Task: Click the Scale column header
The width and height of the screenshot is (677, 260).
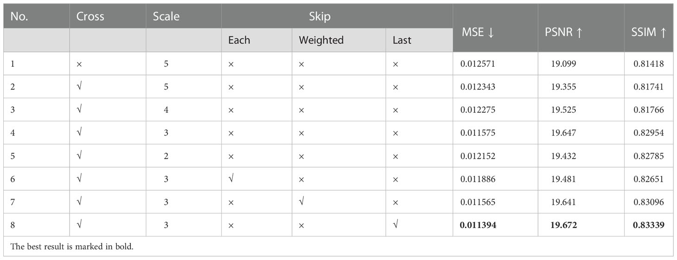Action: click(166, 17)
